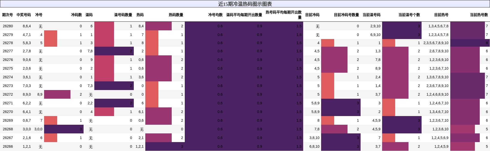Click the 热码数量 column header

(176, 15)
